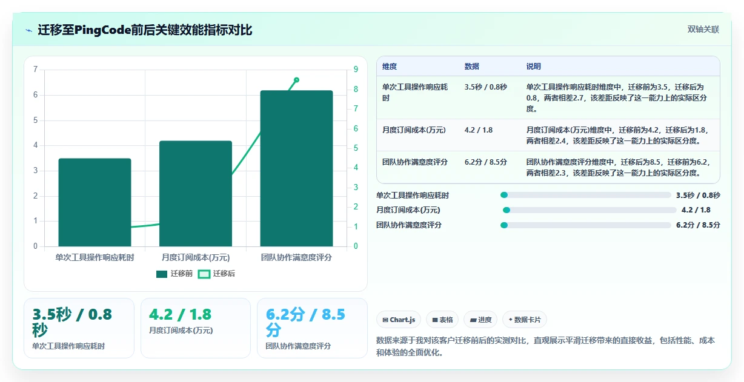Select the 数据卡片 tag chip
The width and height of the screenshot is (744, 382).
[x=525, y=320]
